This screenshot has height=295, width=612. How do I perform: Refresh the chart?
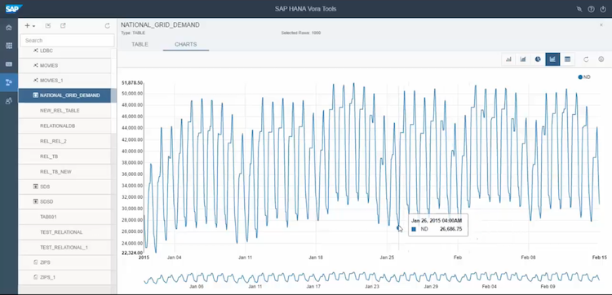pos(586,59)
